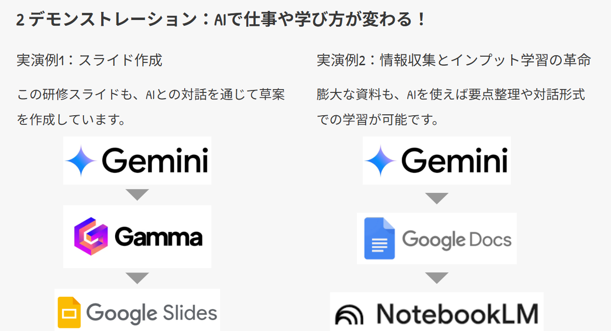Select the heading "実演例2：情報収集とインプット学習の革命"
Screen dimensions: 611x331
(454, 60)
